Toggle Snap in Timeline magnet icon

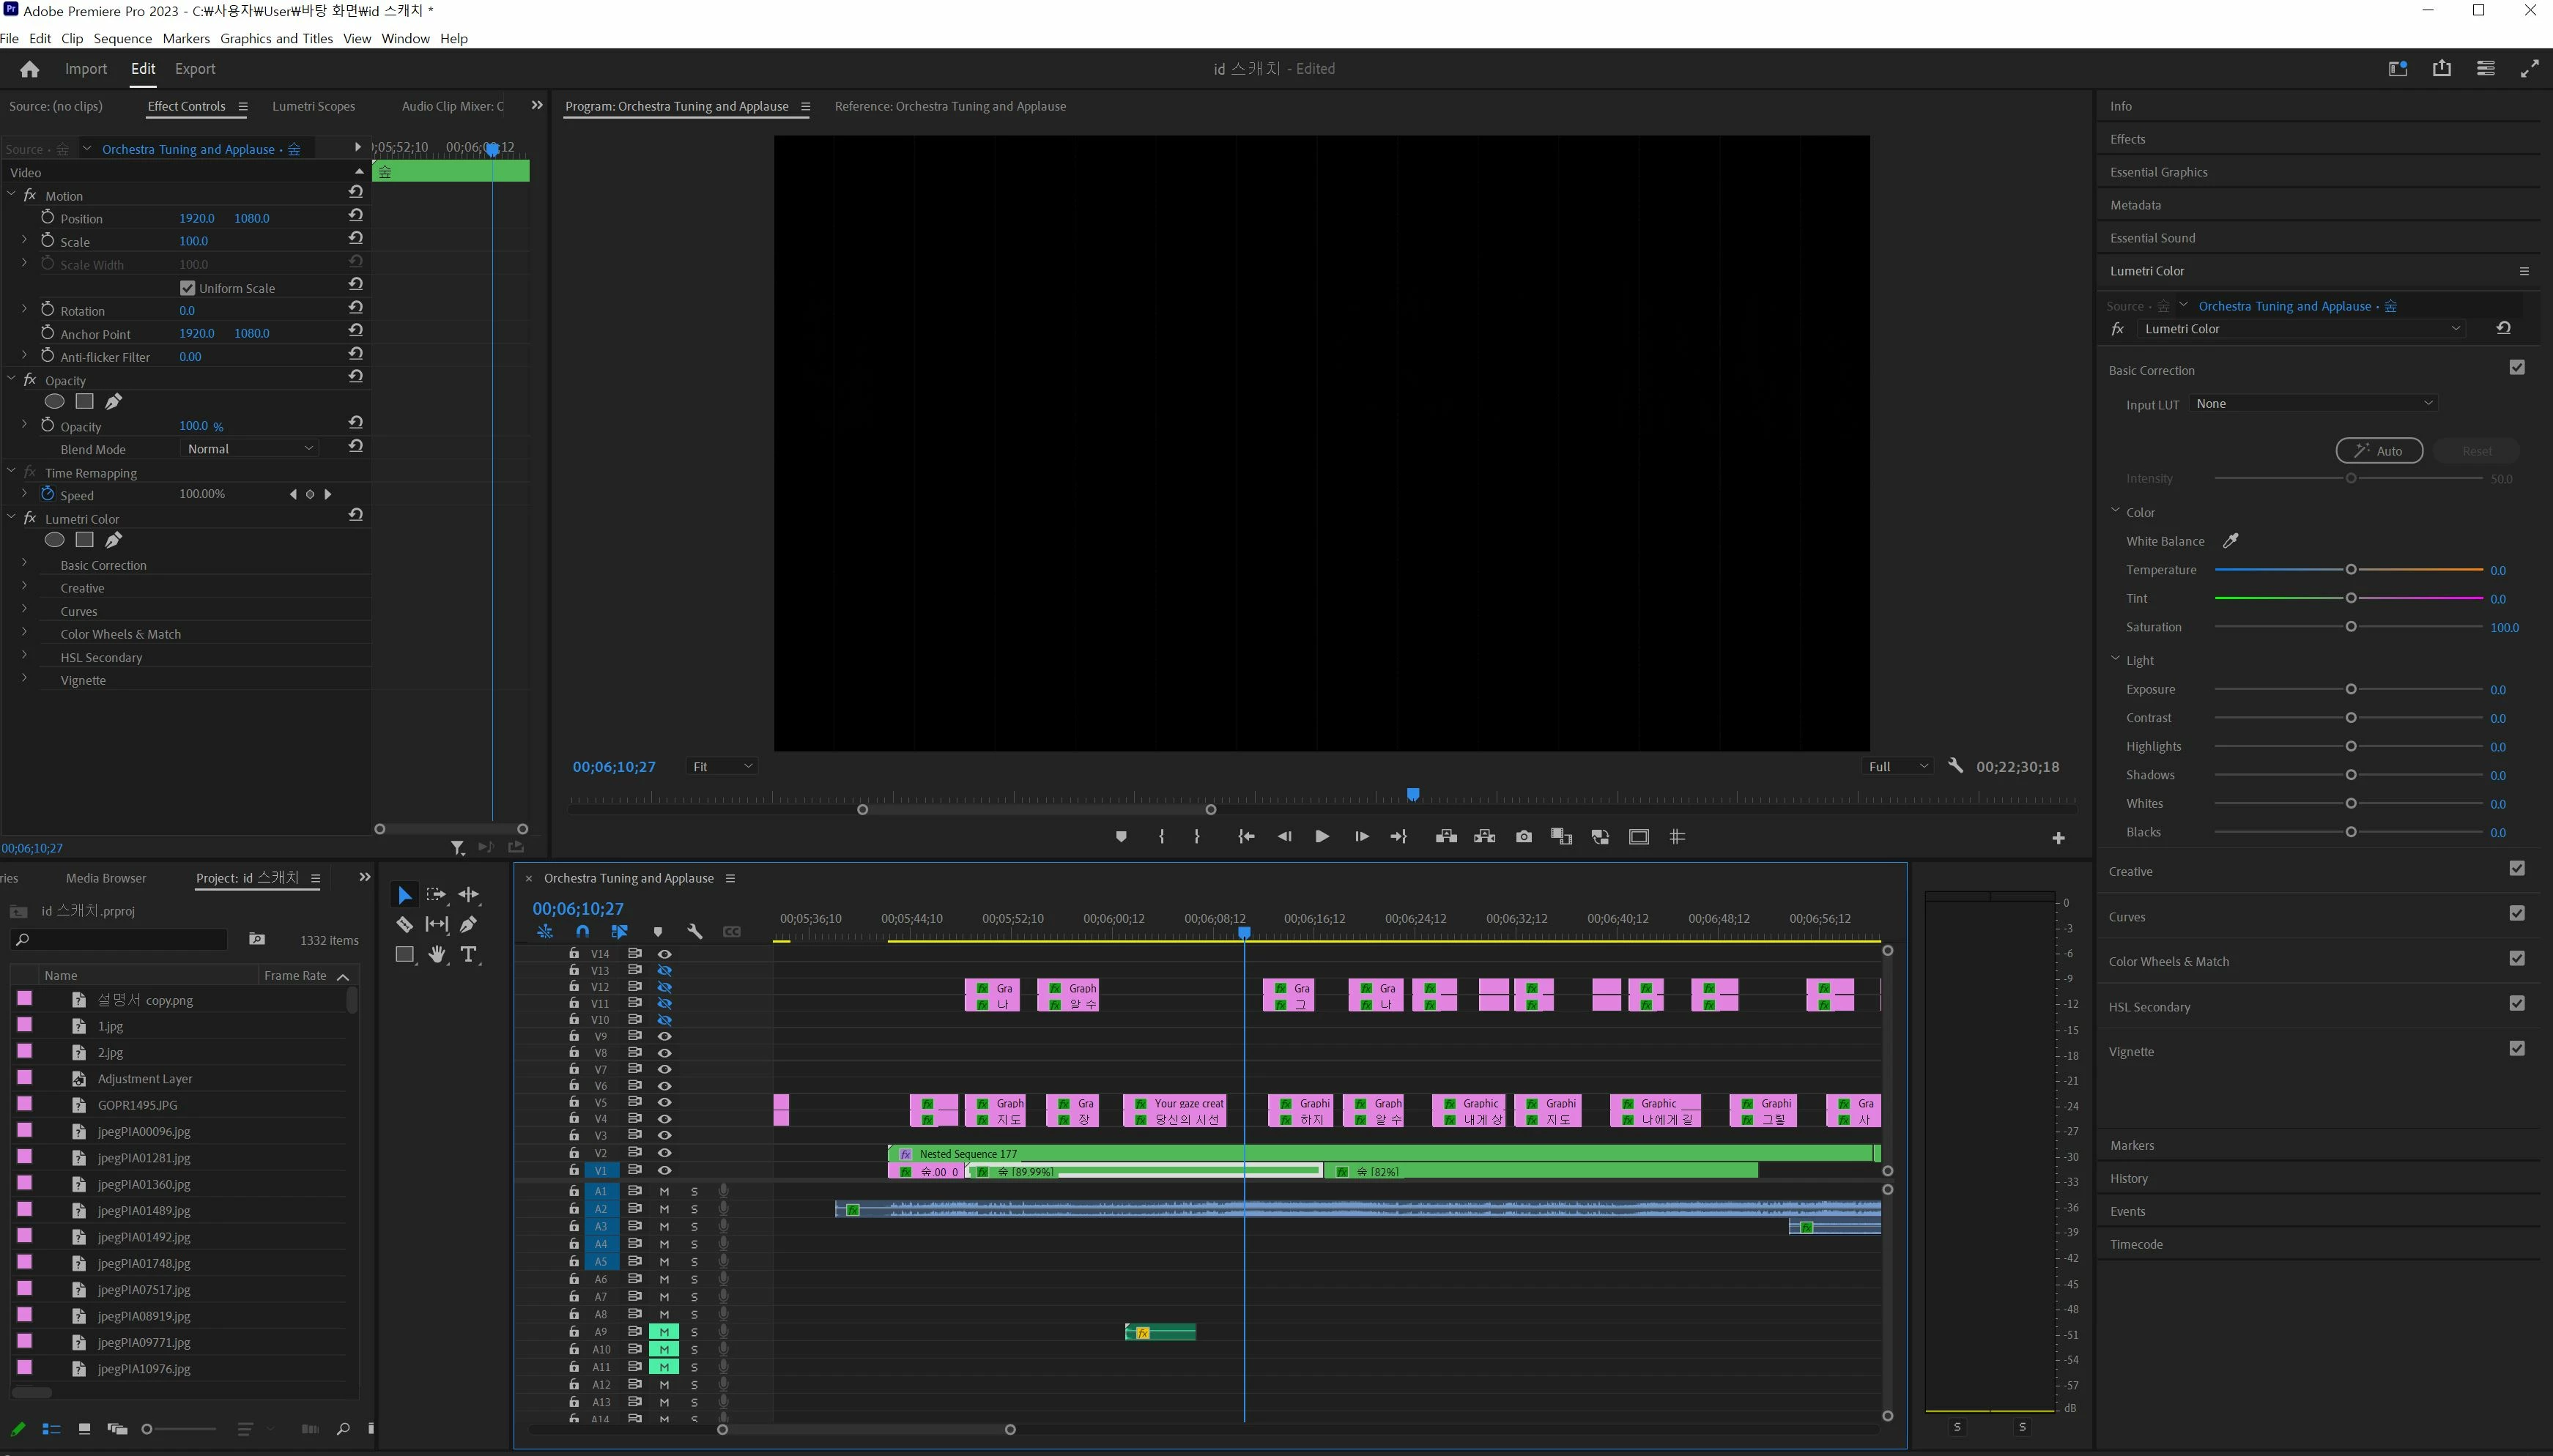click(582, 931)
